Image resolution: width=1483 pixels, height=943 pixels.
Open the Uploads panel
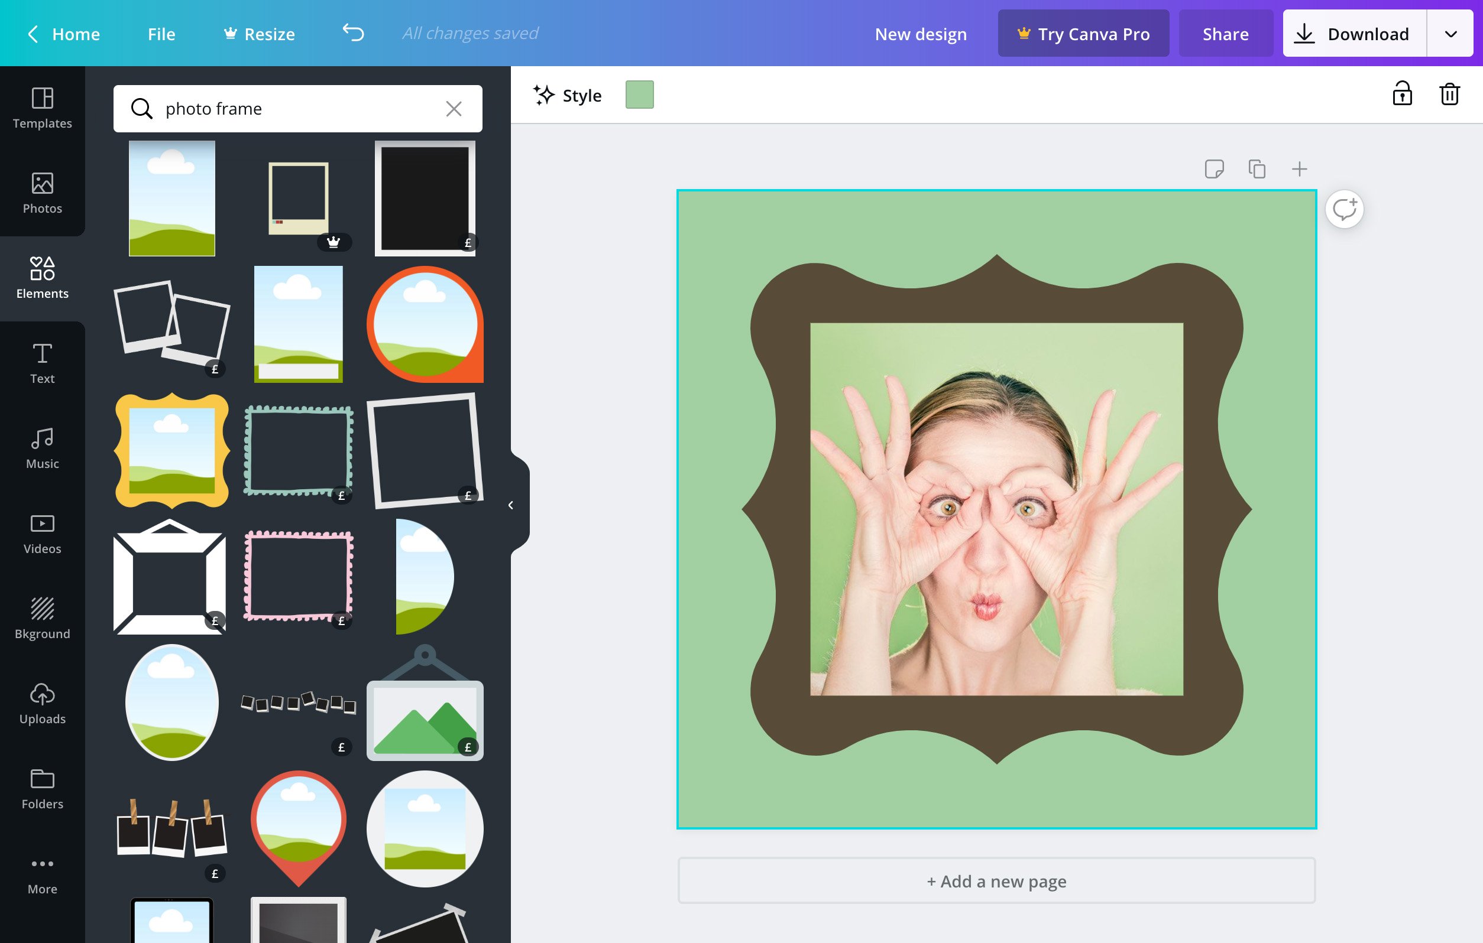(x=42, y=701)
